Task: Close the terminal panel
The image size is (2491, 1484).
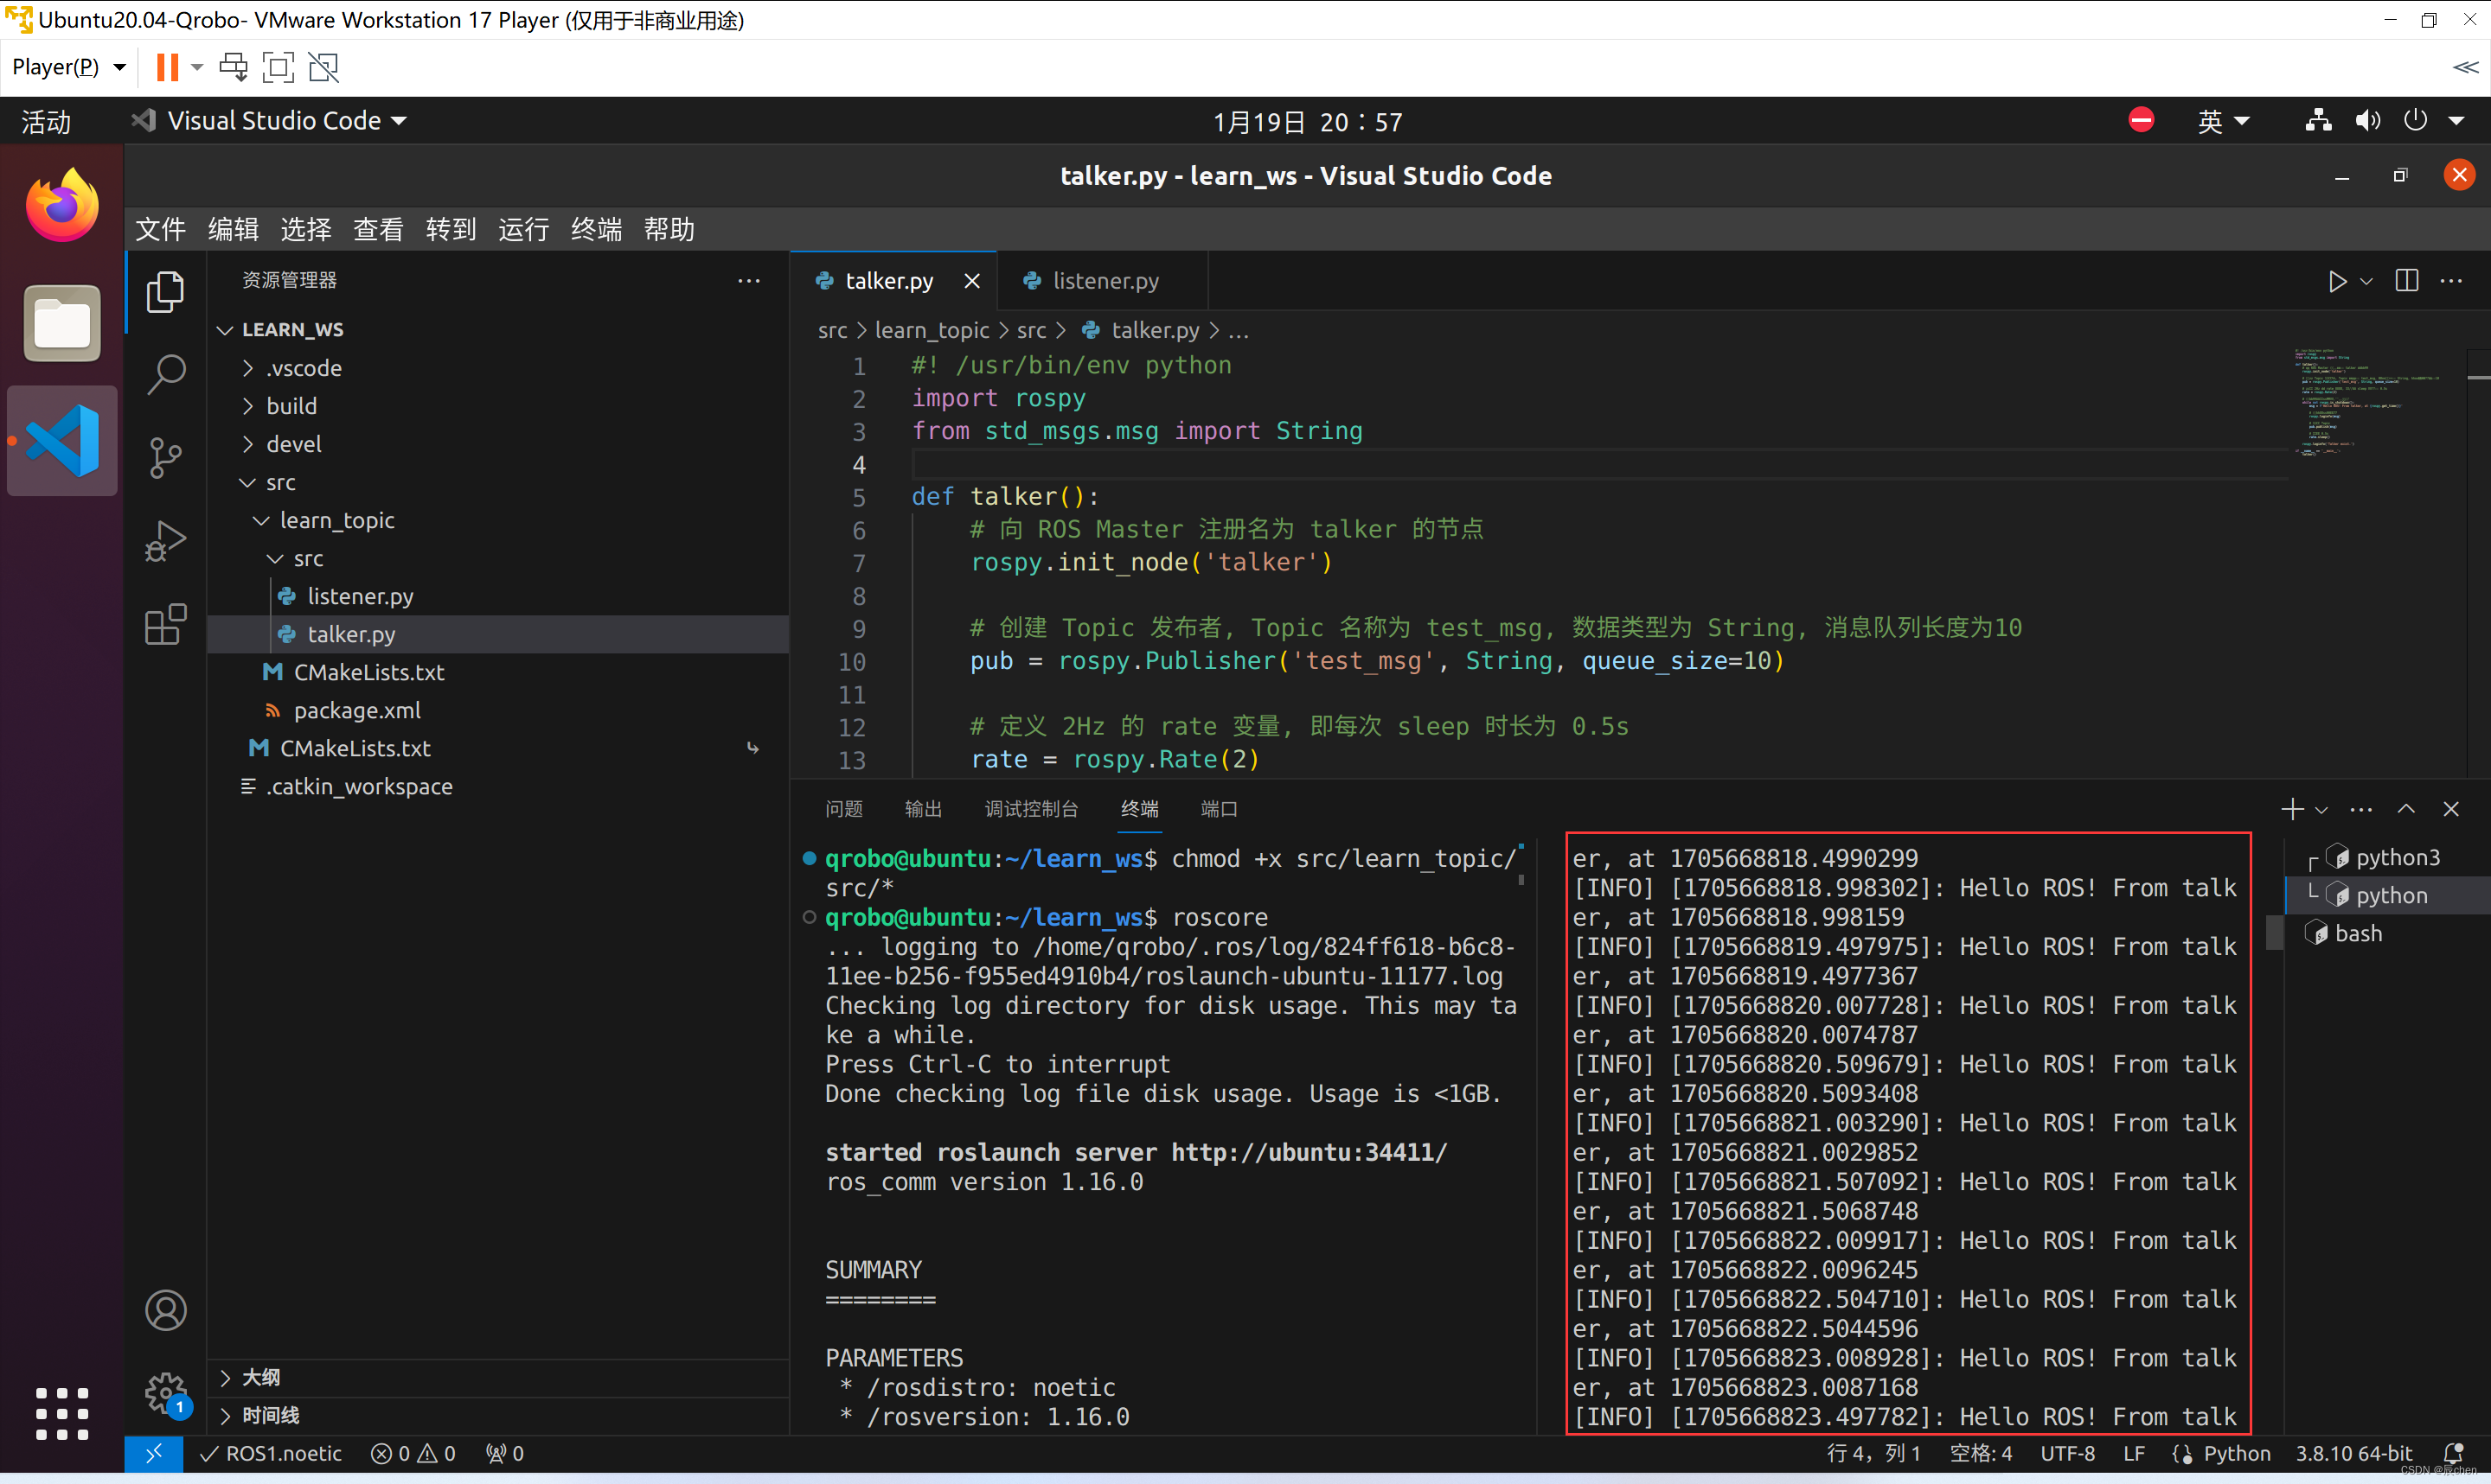Action: point(2451,809)
